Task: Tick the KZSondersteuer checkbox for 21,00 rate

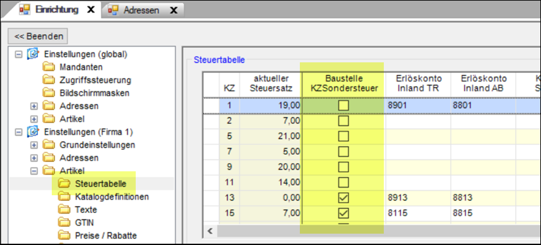Action: pos(343,136)
